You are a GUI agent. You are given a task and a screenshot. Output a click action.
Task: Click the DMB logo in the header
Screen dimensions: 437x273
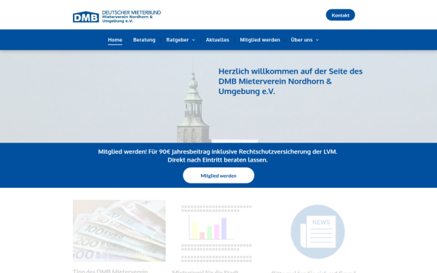tap(86, 17)
